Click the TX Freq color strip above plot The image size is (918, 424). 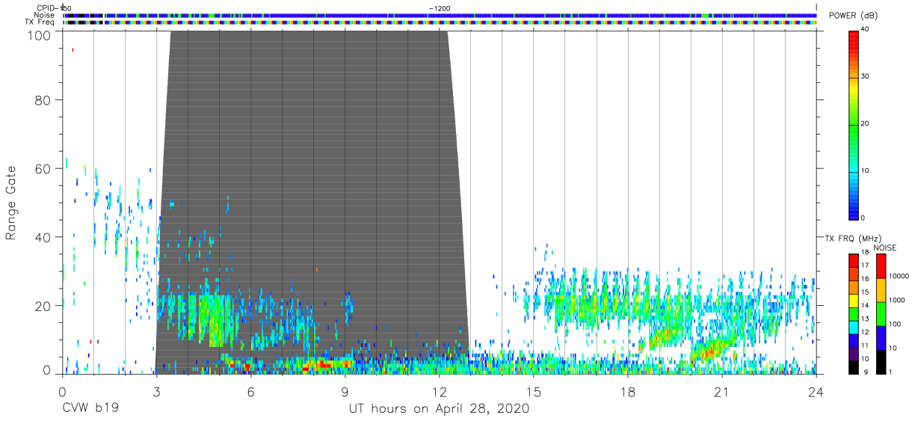click(440, 22)
